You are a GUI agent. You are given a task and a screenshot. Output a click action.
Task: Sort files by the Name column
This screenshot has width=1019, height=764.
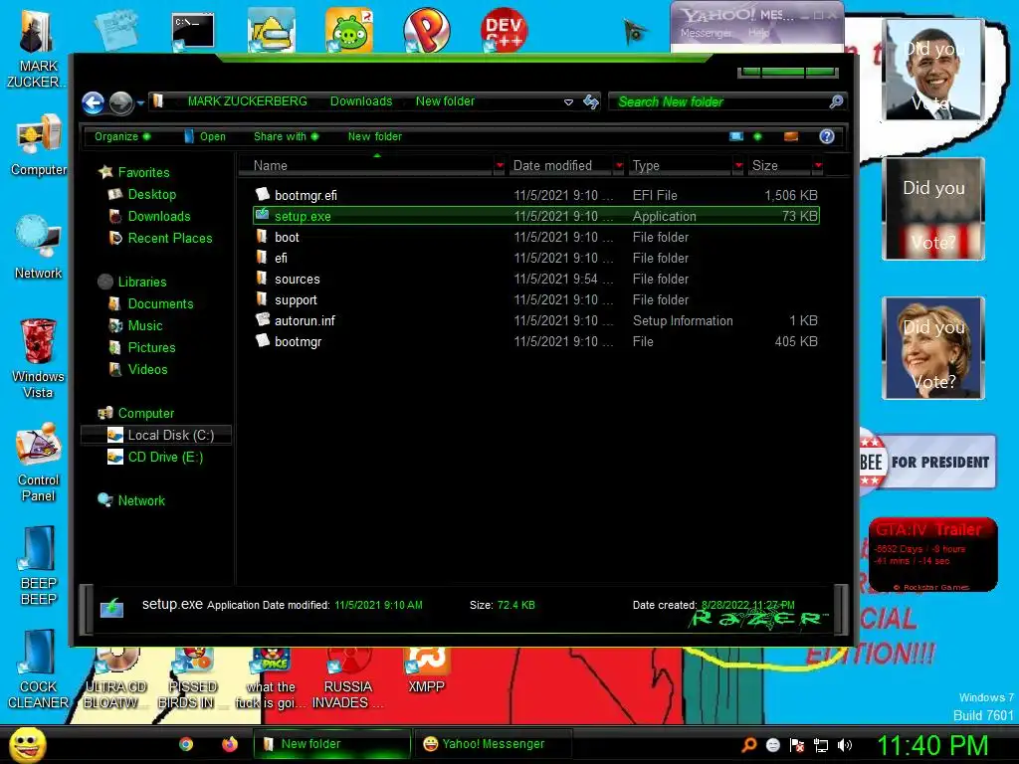[367, 166]
